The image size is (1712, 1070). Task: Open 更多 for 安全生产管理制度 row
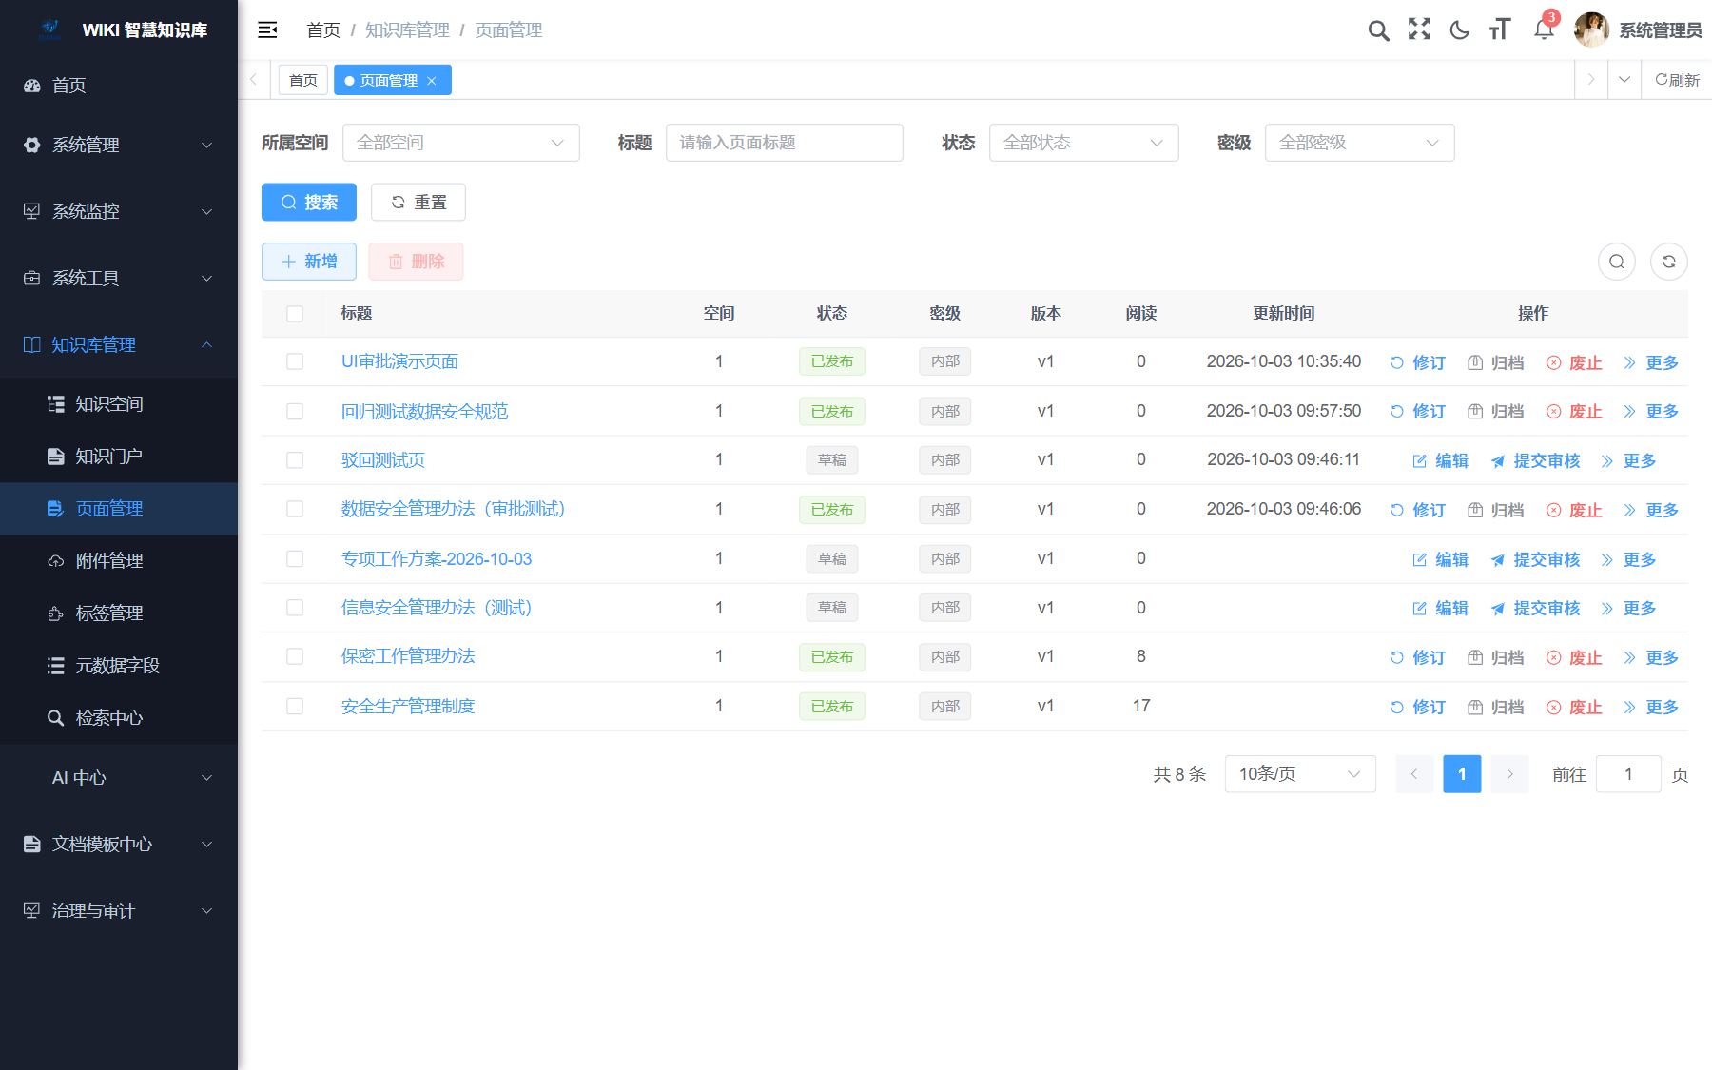point(1651,708)
